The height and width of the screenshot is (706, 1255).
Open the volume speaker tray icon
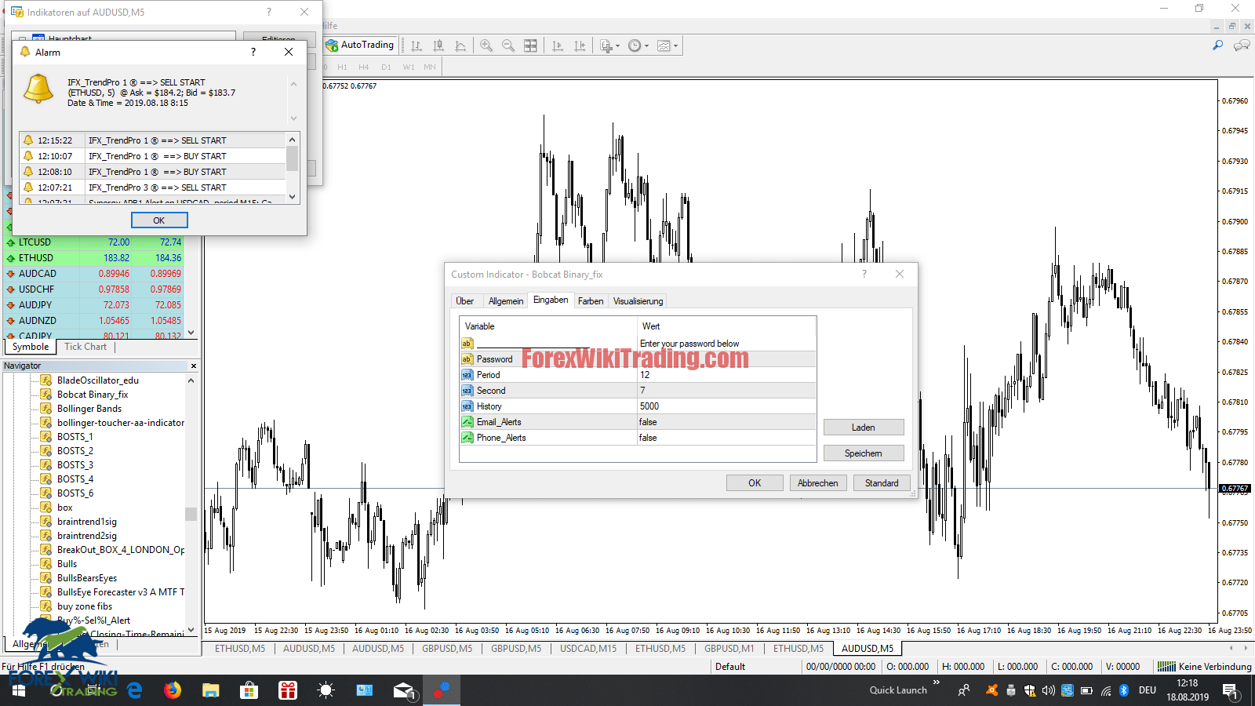click(x=1049, y=690)
